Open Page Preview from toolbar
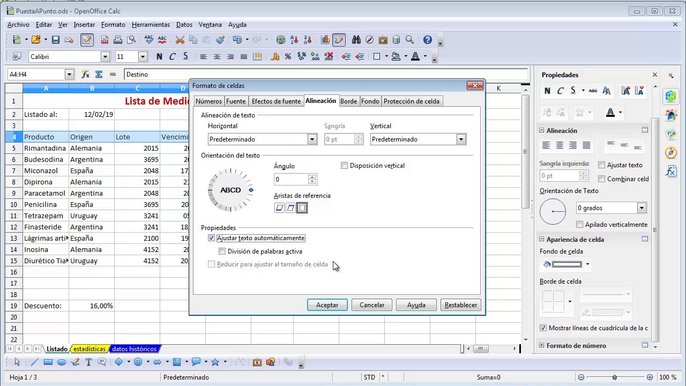 click(x=131, y=40)
